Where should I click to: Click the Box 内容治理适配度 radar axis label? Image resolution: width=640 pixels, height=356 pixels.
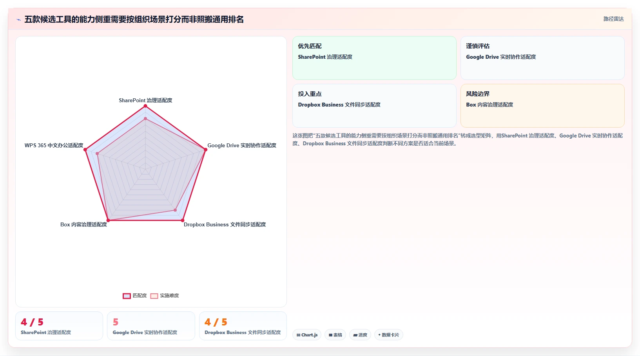83,224
